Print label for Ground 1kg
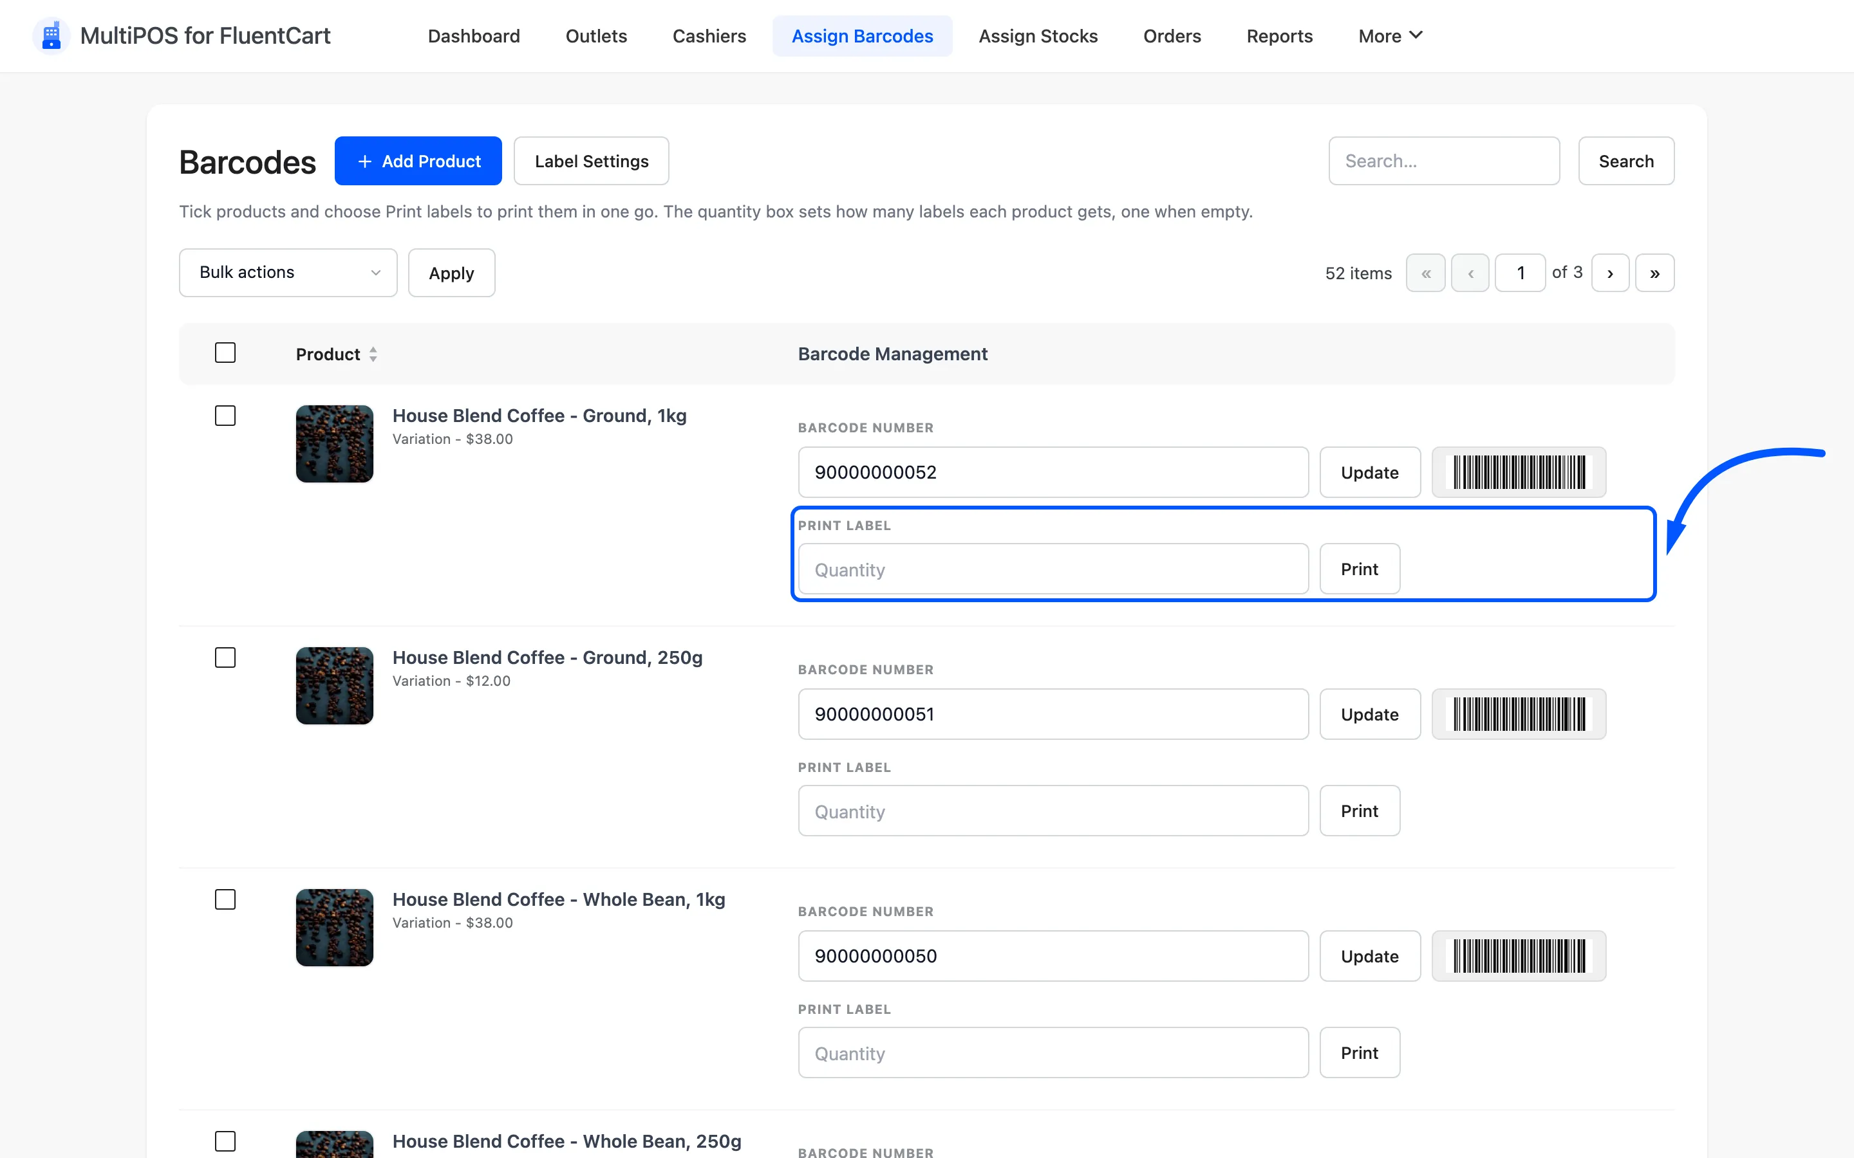 pyautogui.click(x=1359, y=568)
